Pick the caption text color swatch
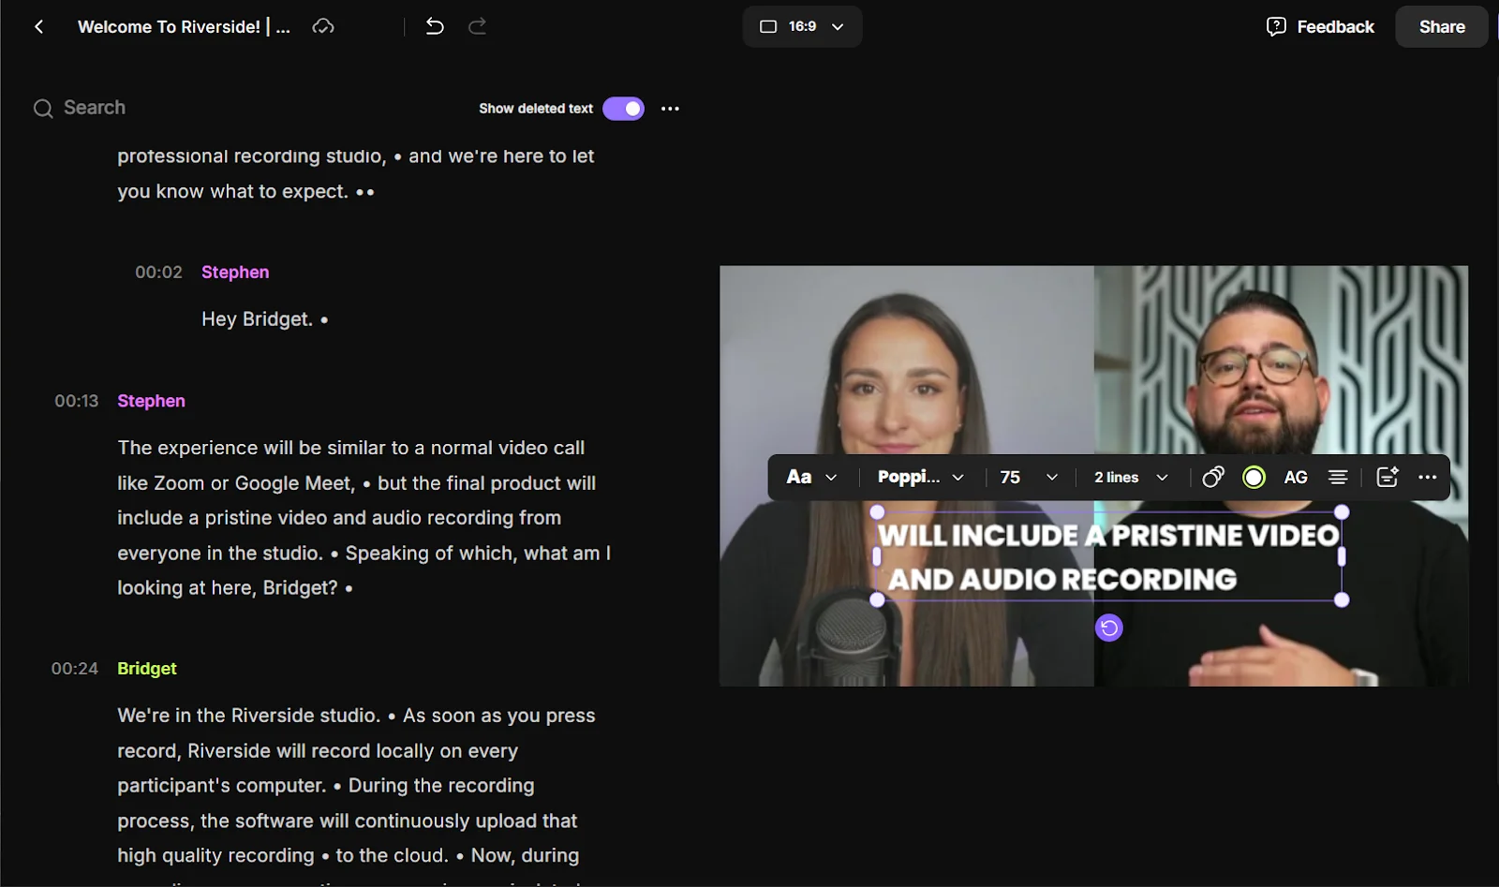Screen dimensions: 1499x887 tap(1254, 478)
